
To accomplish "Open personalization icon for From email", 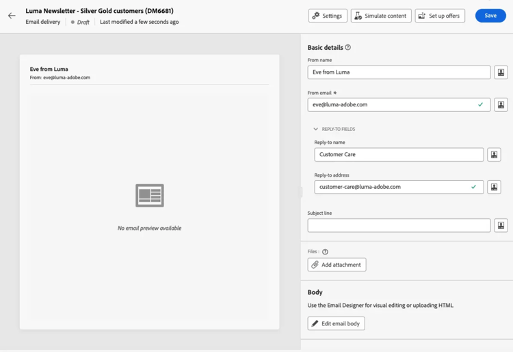I will coord(501,105).
